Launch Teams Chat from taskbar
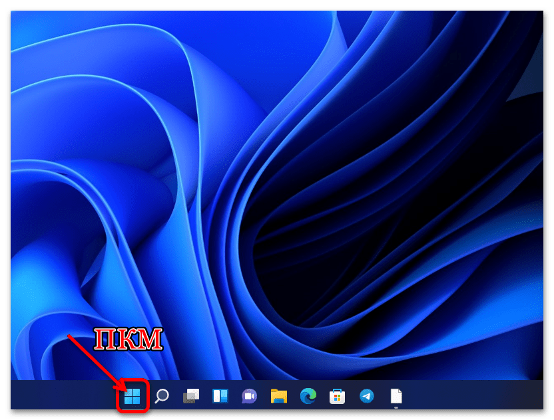 pos(250,396)
